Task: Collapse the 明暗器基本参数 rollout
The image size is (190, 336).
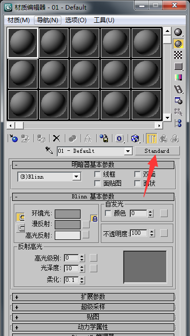Action: [93, 165]
